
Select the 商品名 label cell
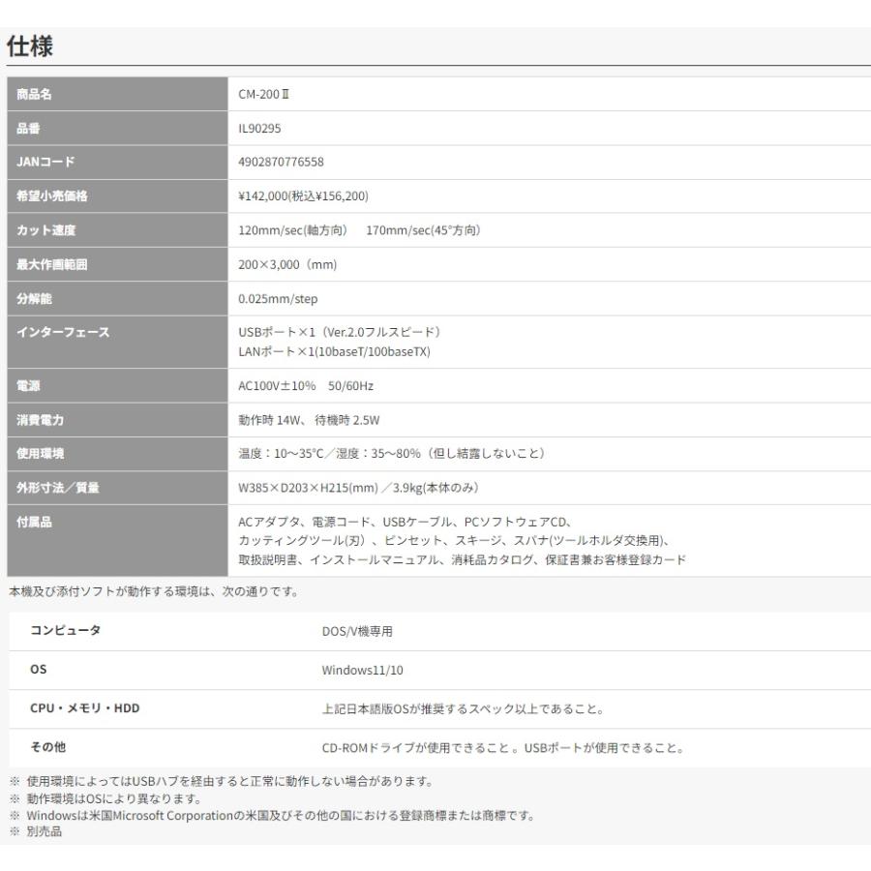point(117,94)
